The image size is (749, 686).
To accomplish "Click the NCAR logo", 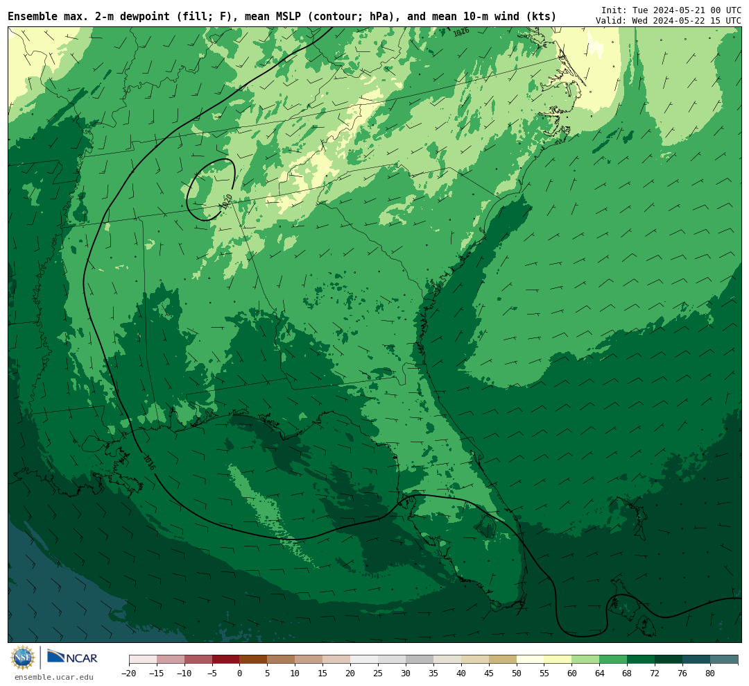I will click(73, 658).
